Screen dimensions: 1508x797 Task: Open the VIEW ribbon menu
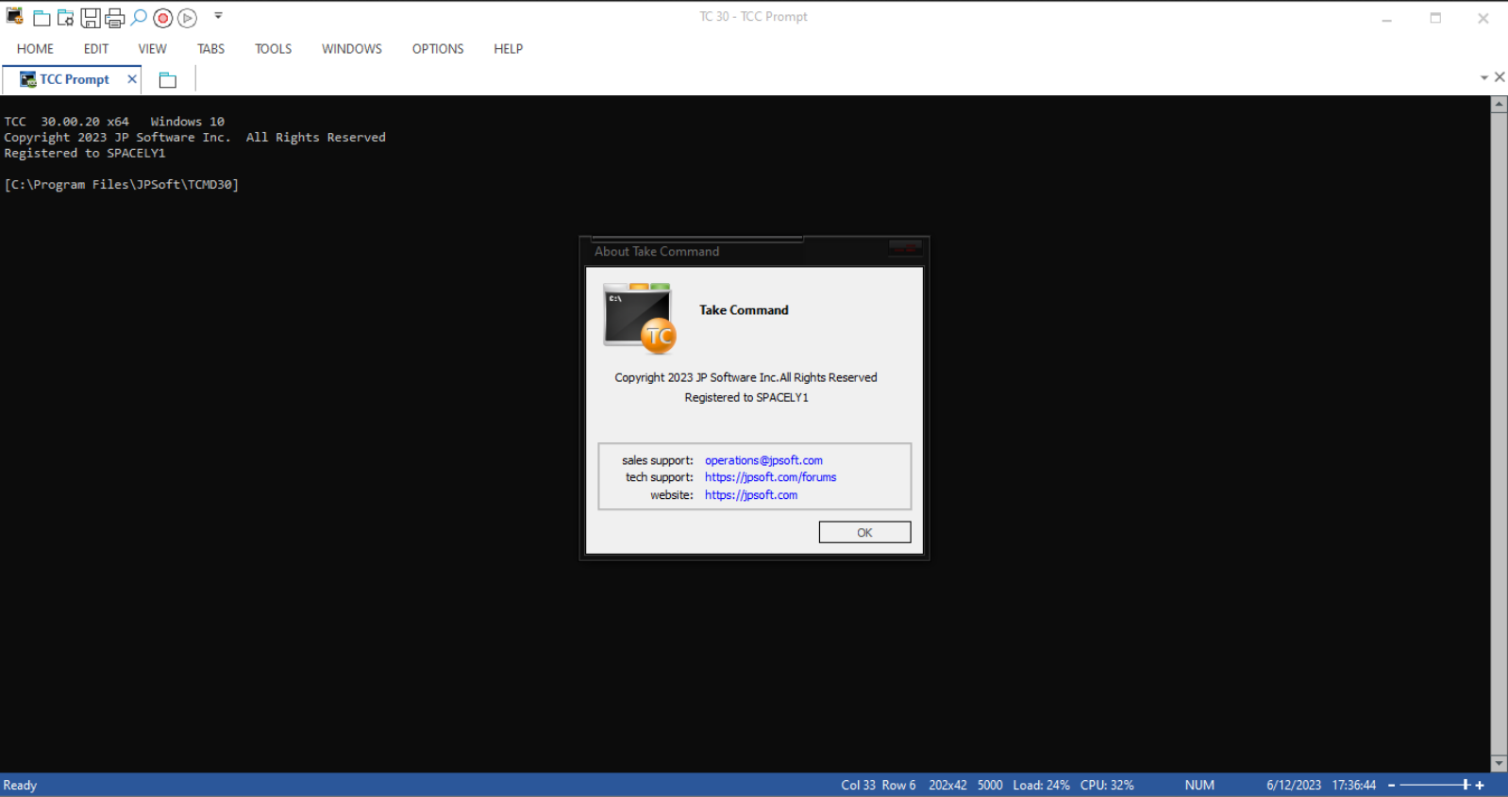click(x=152, y=49)
